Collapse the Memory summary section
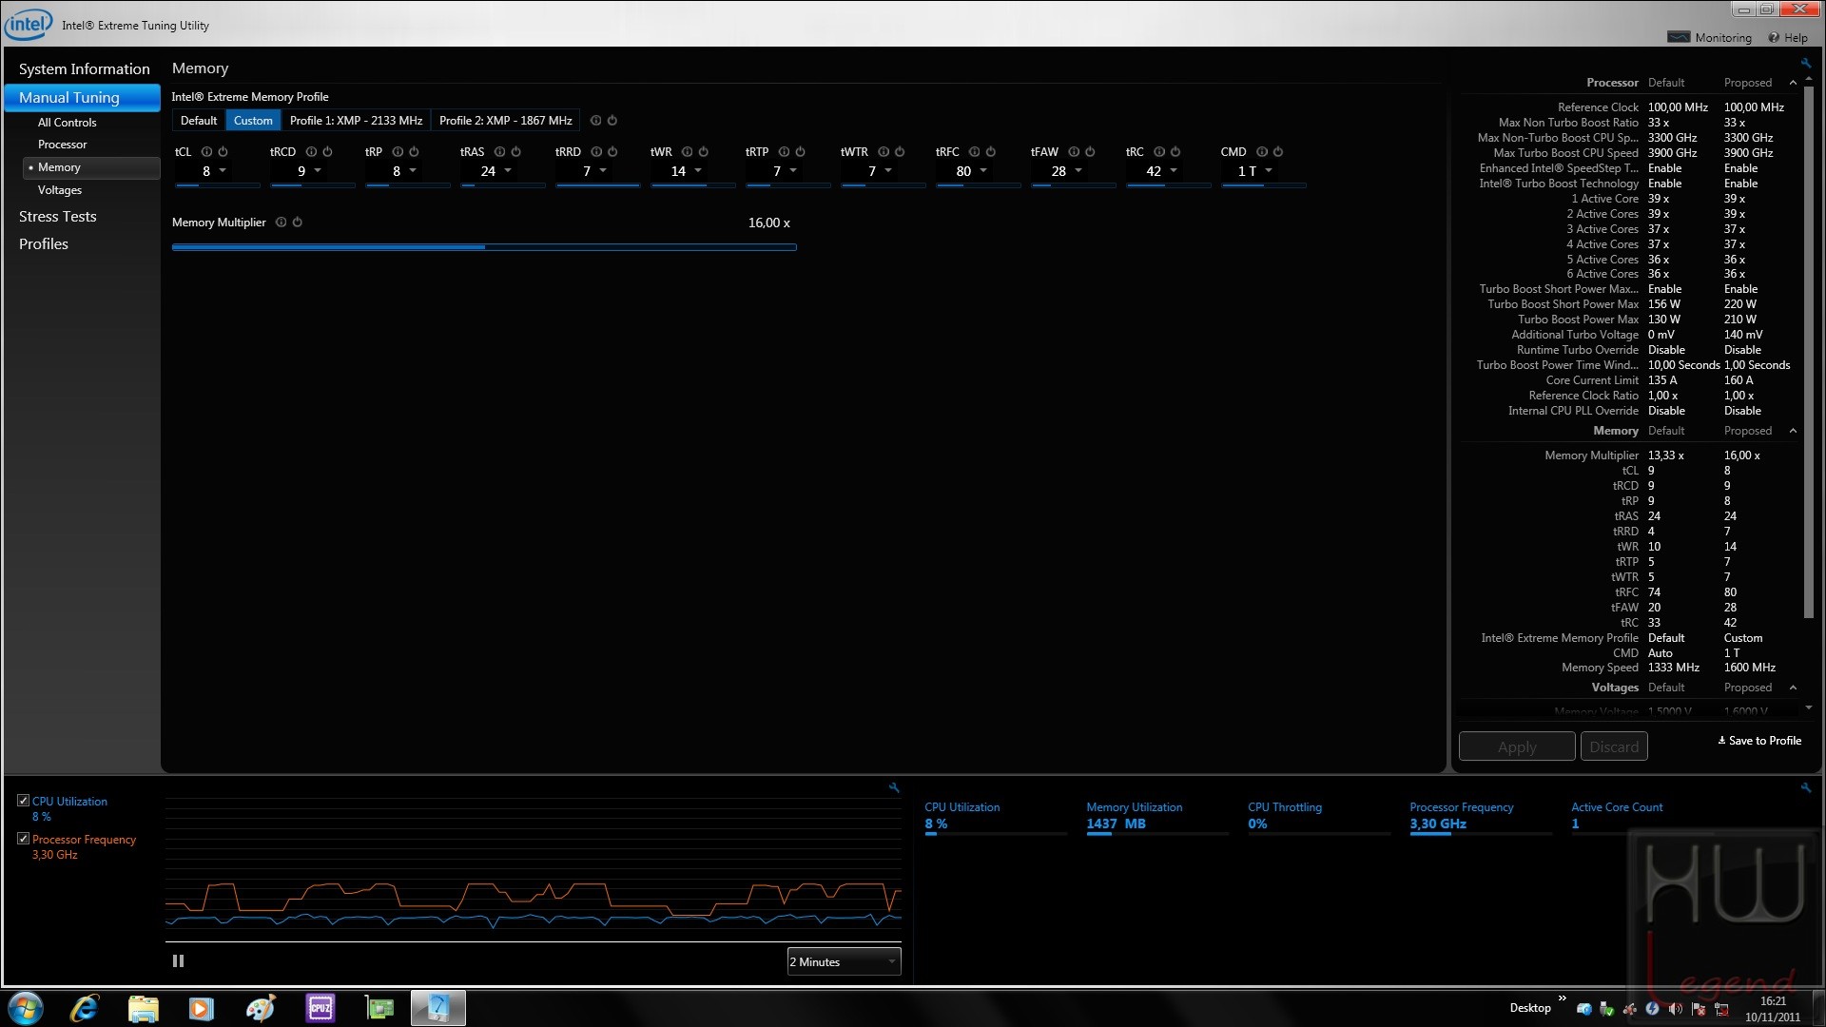The width and height of the screenshot is (1826, 1027). [x=1793, y=431]
